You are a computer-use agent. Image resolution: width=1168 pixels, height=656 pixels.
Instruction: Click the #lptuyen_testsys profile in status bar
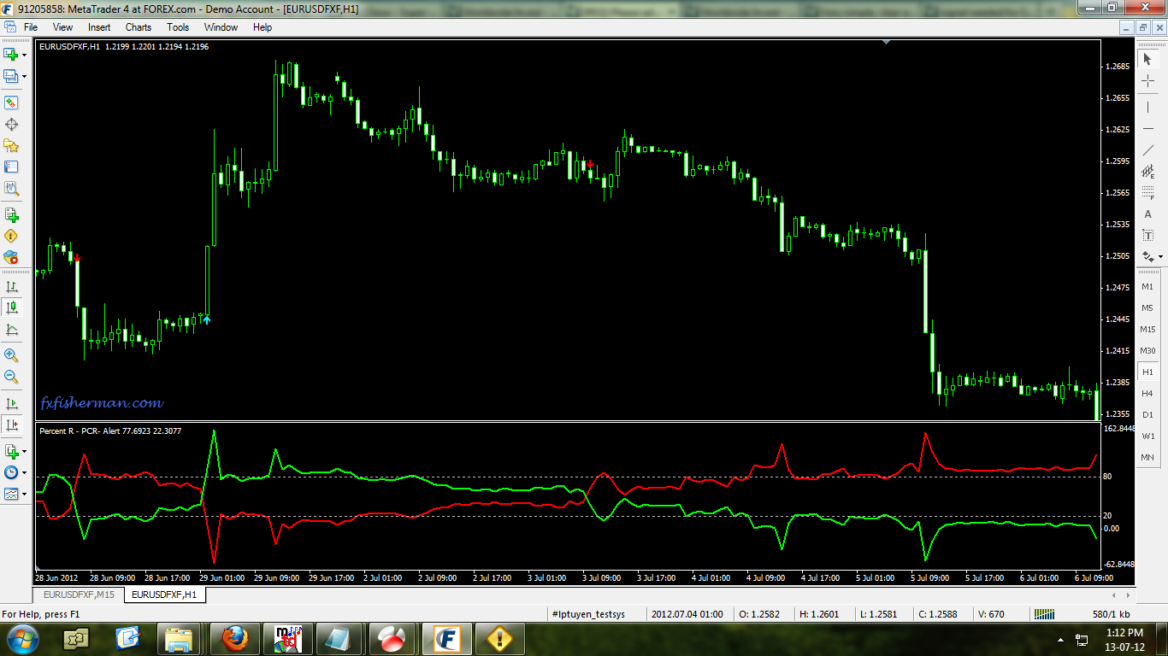coord(588,614)
